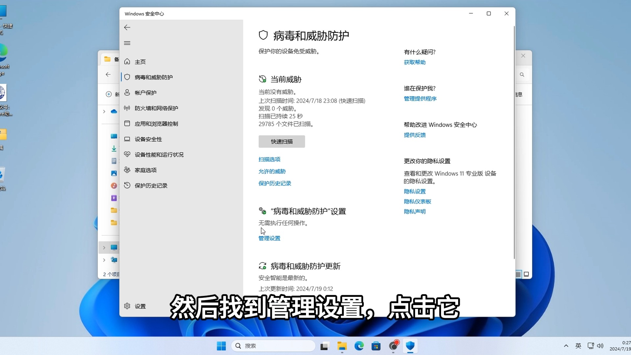Open the 管理提供程序 link
631x355 pixels.
point(420,99)
